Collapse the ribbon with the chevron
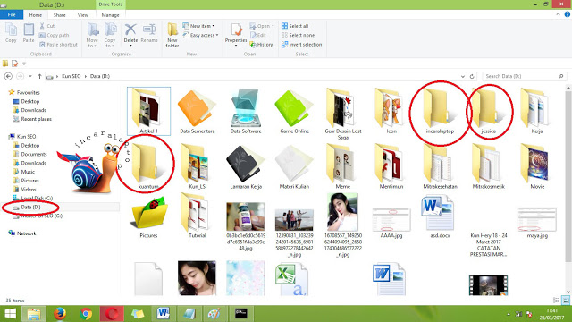Screen dimensions: 572x322 (x=558, y=14)
